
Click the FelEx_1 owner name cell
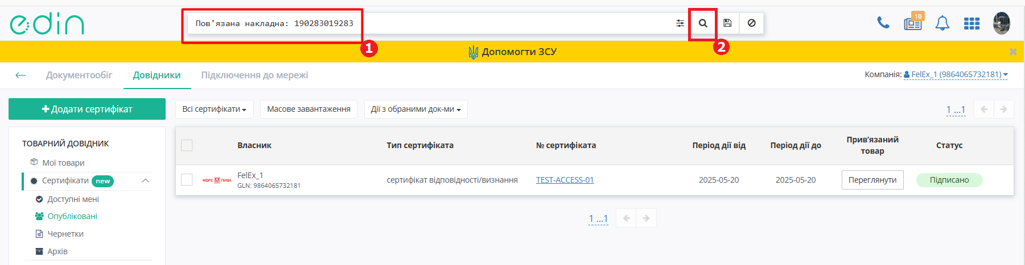click(x=250, y=175)
